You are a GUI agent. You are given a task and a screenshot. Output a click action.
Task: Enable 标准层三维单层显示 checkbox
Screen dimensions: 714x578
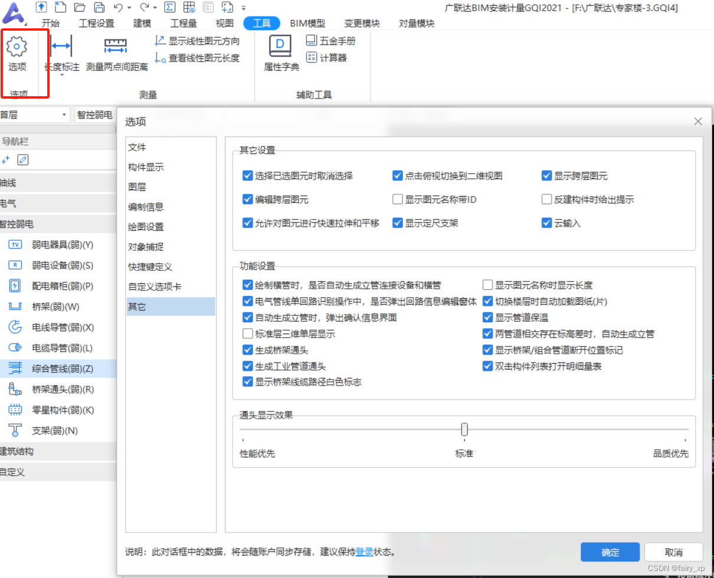point(247,334)
